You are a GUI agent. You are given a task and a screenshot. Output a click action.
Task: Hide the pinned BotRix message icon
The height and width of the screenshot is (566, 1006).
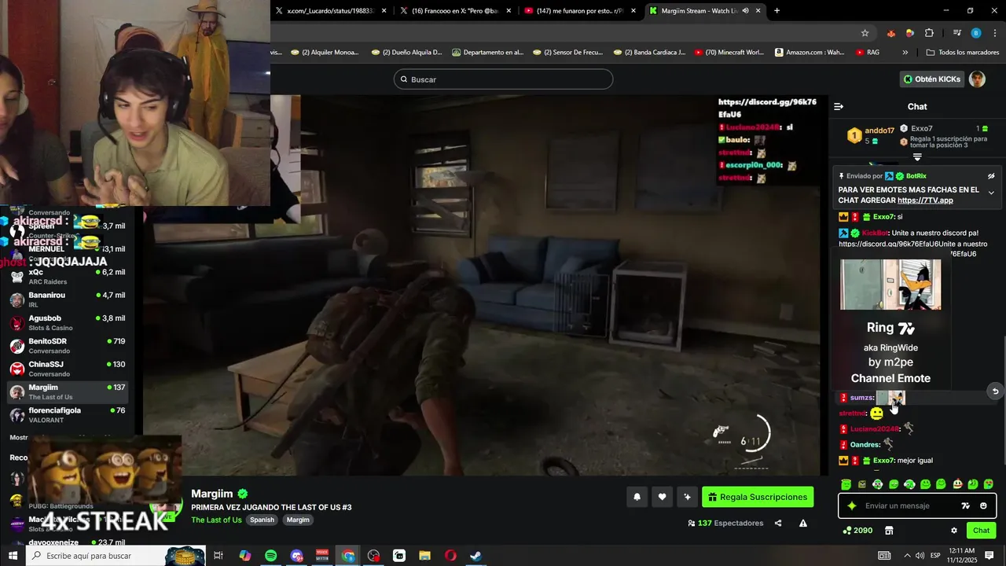click(991, 176)
